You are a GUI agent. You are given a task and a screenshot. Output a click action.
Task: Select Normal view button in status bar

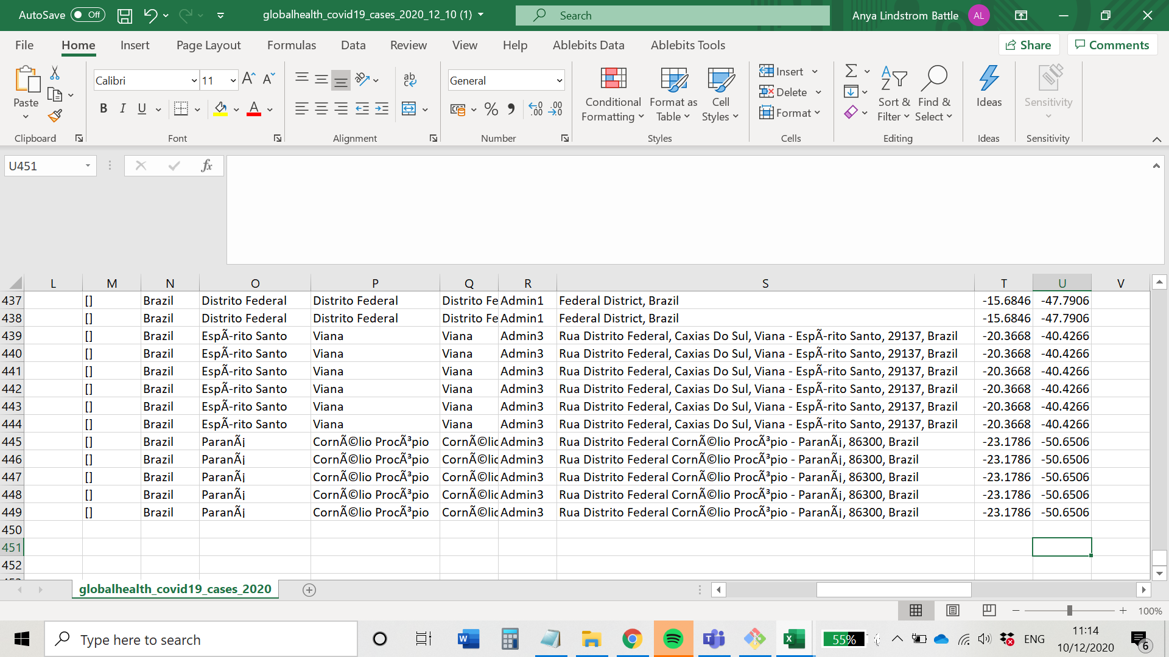[x=916, y=610]
